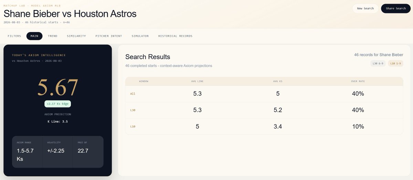
Task: Click the Proj BF 22.7 value
Action: pos(83,151)
